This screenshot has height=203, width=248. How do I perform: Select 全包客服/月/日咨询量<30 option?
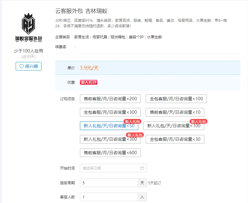tap(175, 139)
